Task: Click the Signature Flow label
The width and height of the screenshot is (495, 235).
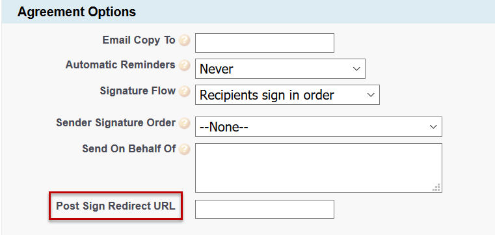Action: point(138,90)
